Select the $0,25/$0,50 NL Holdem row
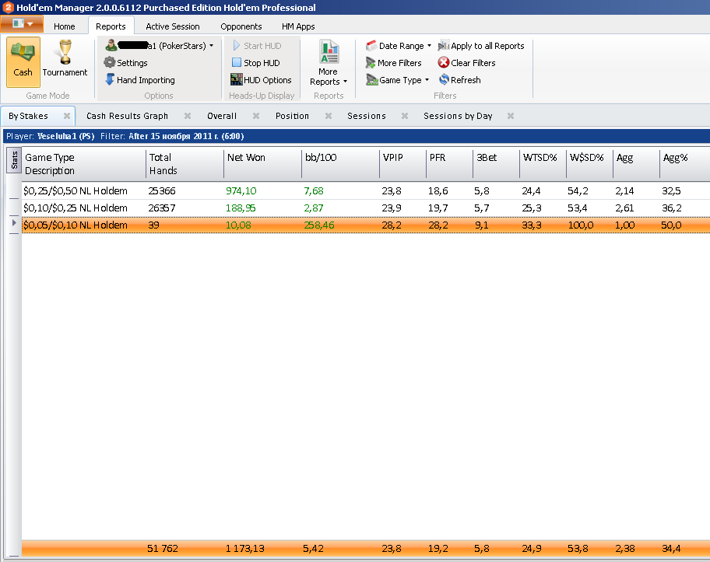710x562 pixels. [x=365, y=190]
